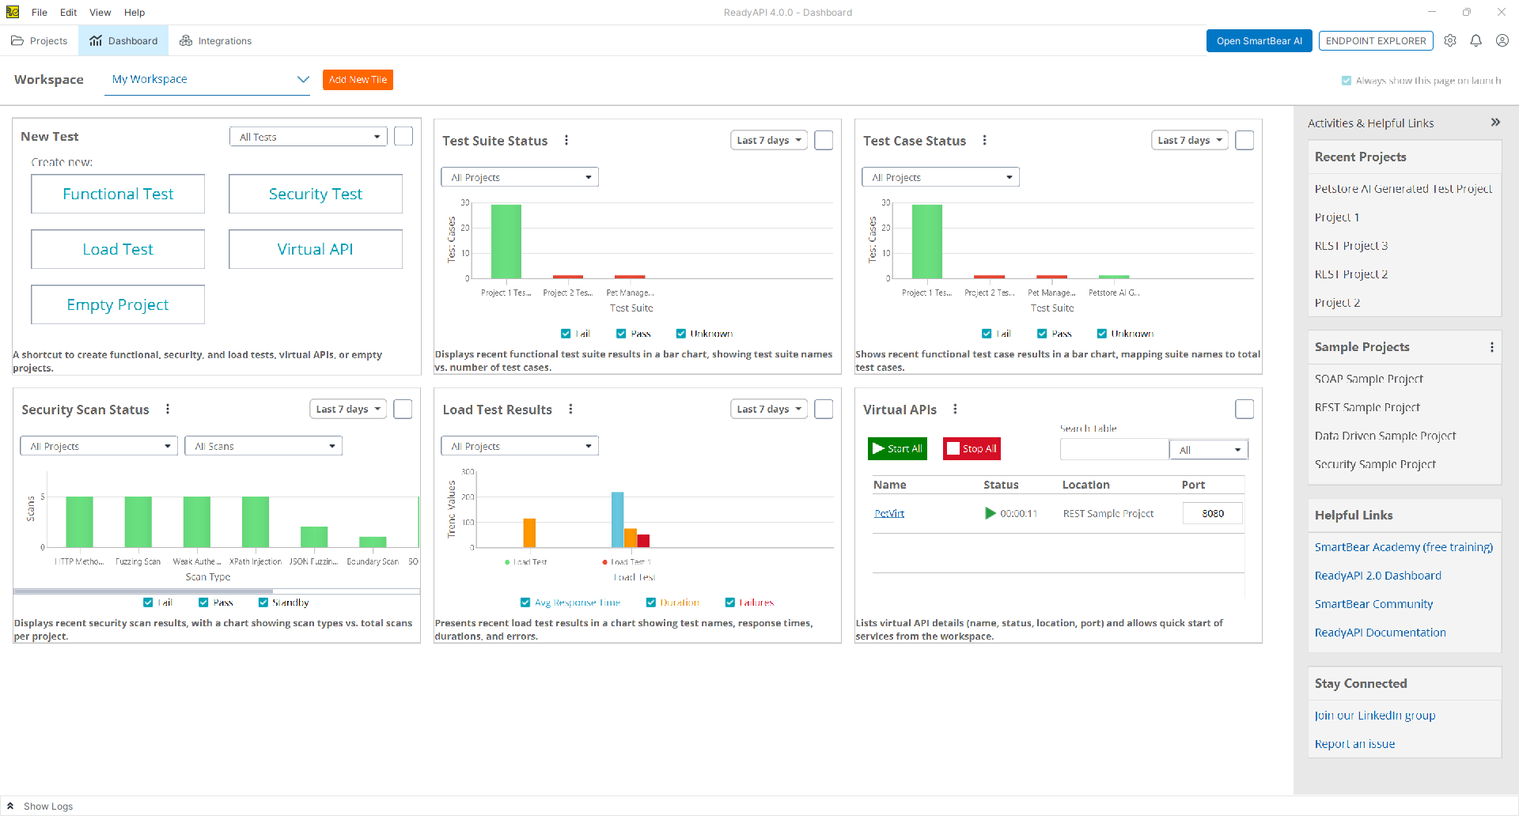Create an Empty Project
Viewport: 1519px width, 816px height.
pos(118,304)
